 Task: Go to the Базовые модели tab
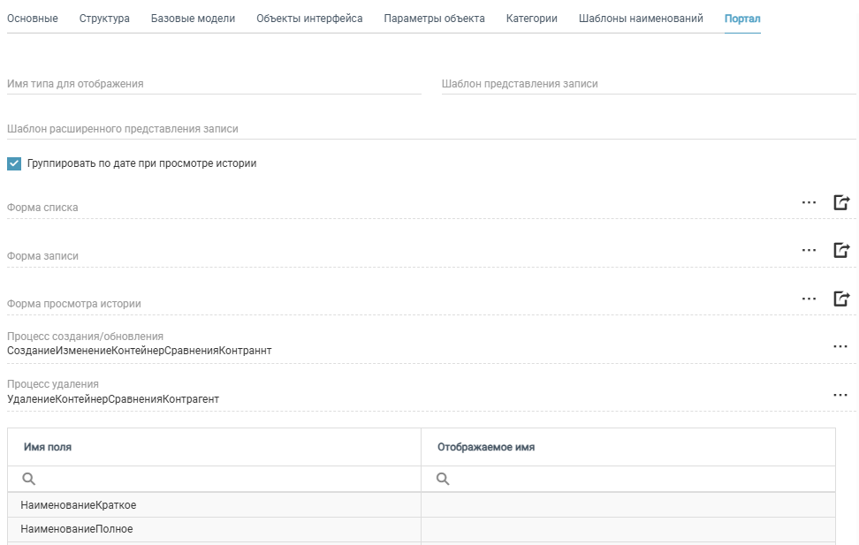(193, 19)
